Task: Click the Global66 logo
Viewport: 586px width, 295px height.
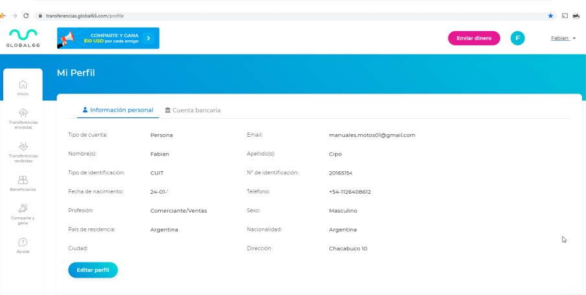Action: (x=23, y=38)
